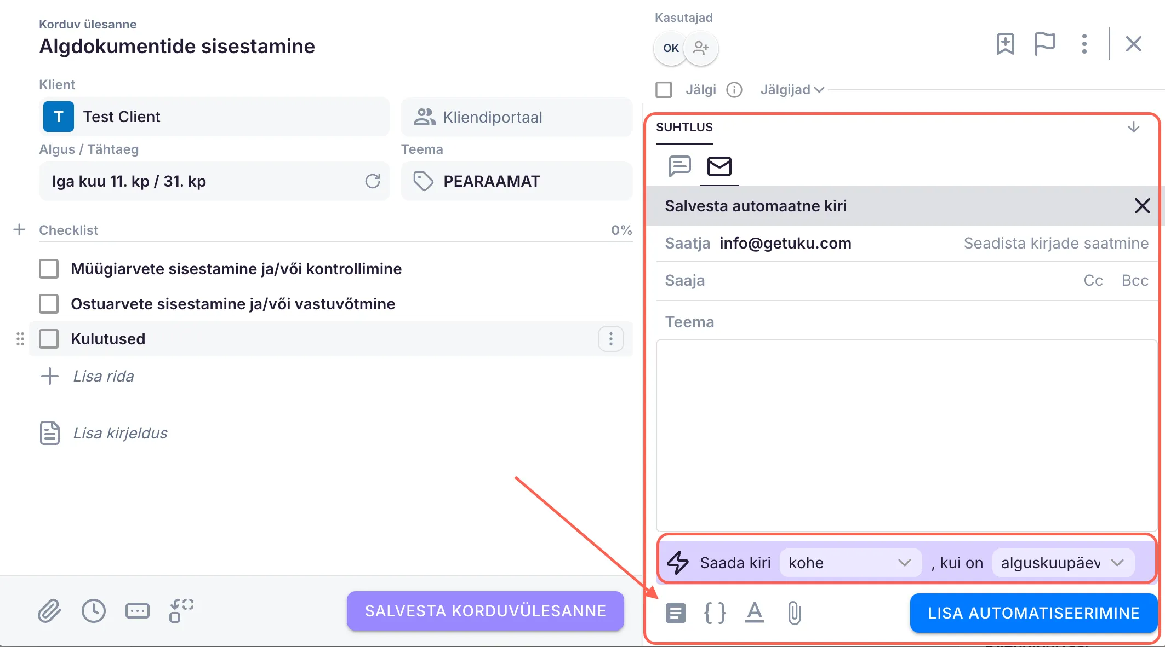This screenshot has height=647, width=1165.
Task: Click the bookmark add icon
Action: pyautogui.click(x=1005, y=44)
